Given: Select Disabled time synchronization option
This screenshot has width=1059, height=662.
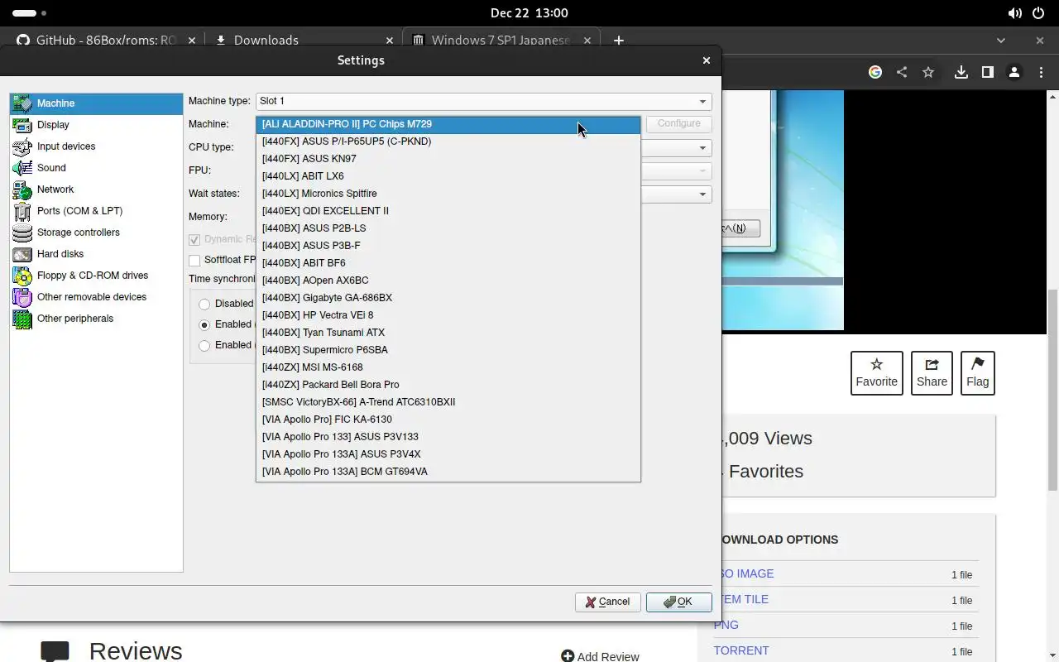Looking at the screenshot, I should [x=204, y=304].
